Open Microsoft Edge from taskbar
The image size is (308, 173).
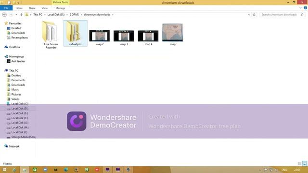[66, 170]
